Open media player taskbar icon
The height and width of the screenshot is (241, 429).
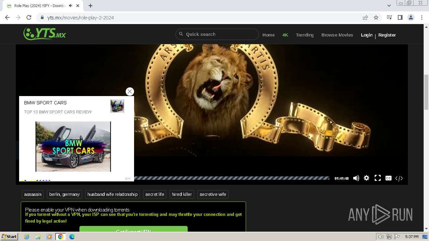(49, 237)
